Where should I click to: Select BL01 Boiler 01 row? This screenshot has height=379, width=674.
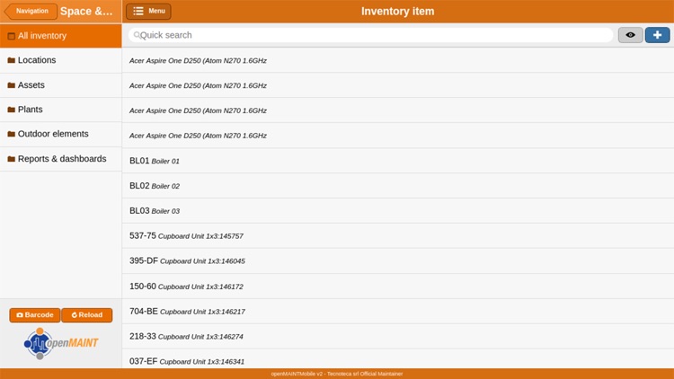[x=398, y=161]
